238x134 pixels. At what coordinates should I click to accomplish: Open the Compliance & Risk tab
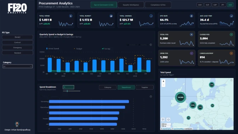(x=158, y=5)
